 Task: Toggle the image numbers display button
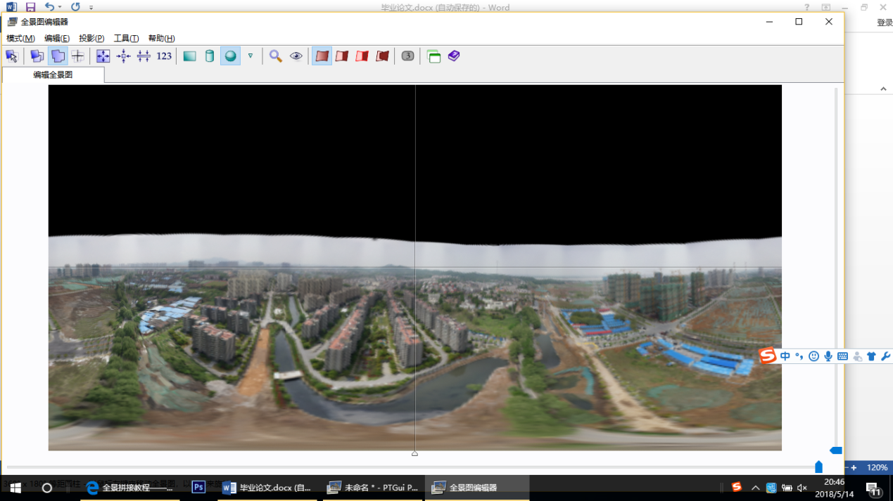coord(407,56)
